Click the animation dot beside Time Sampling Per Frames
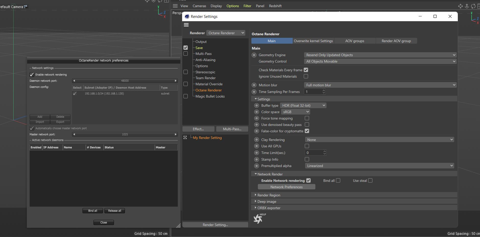This screenshot has height=237, width=480. 254,92
